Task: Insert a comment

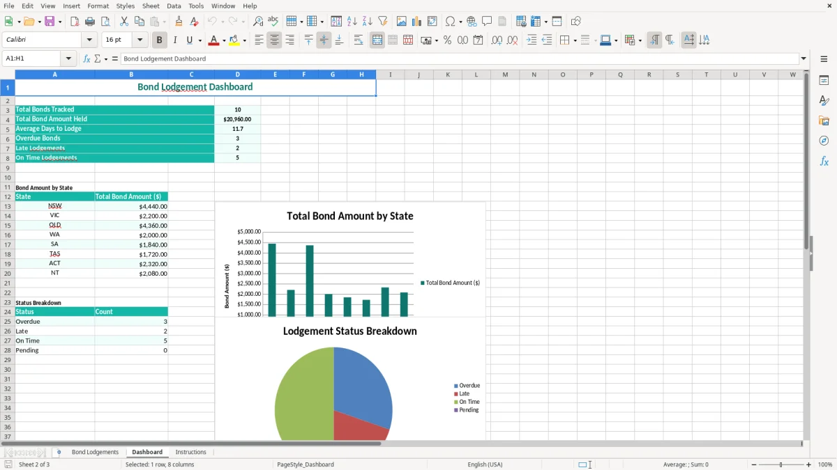Action: pyautogui.click(x=488, y=22)
